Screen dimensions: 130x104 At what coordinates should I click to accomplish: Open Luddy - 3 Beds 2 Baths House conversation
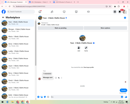click(x=17, y=52)
